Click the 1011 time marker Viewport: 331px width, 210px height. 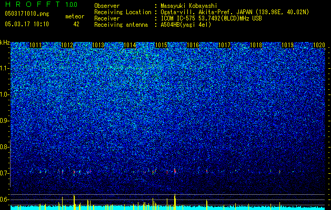tap(35, 45)
